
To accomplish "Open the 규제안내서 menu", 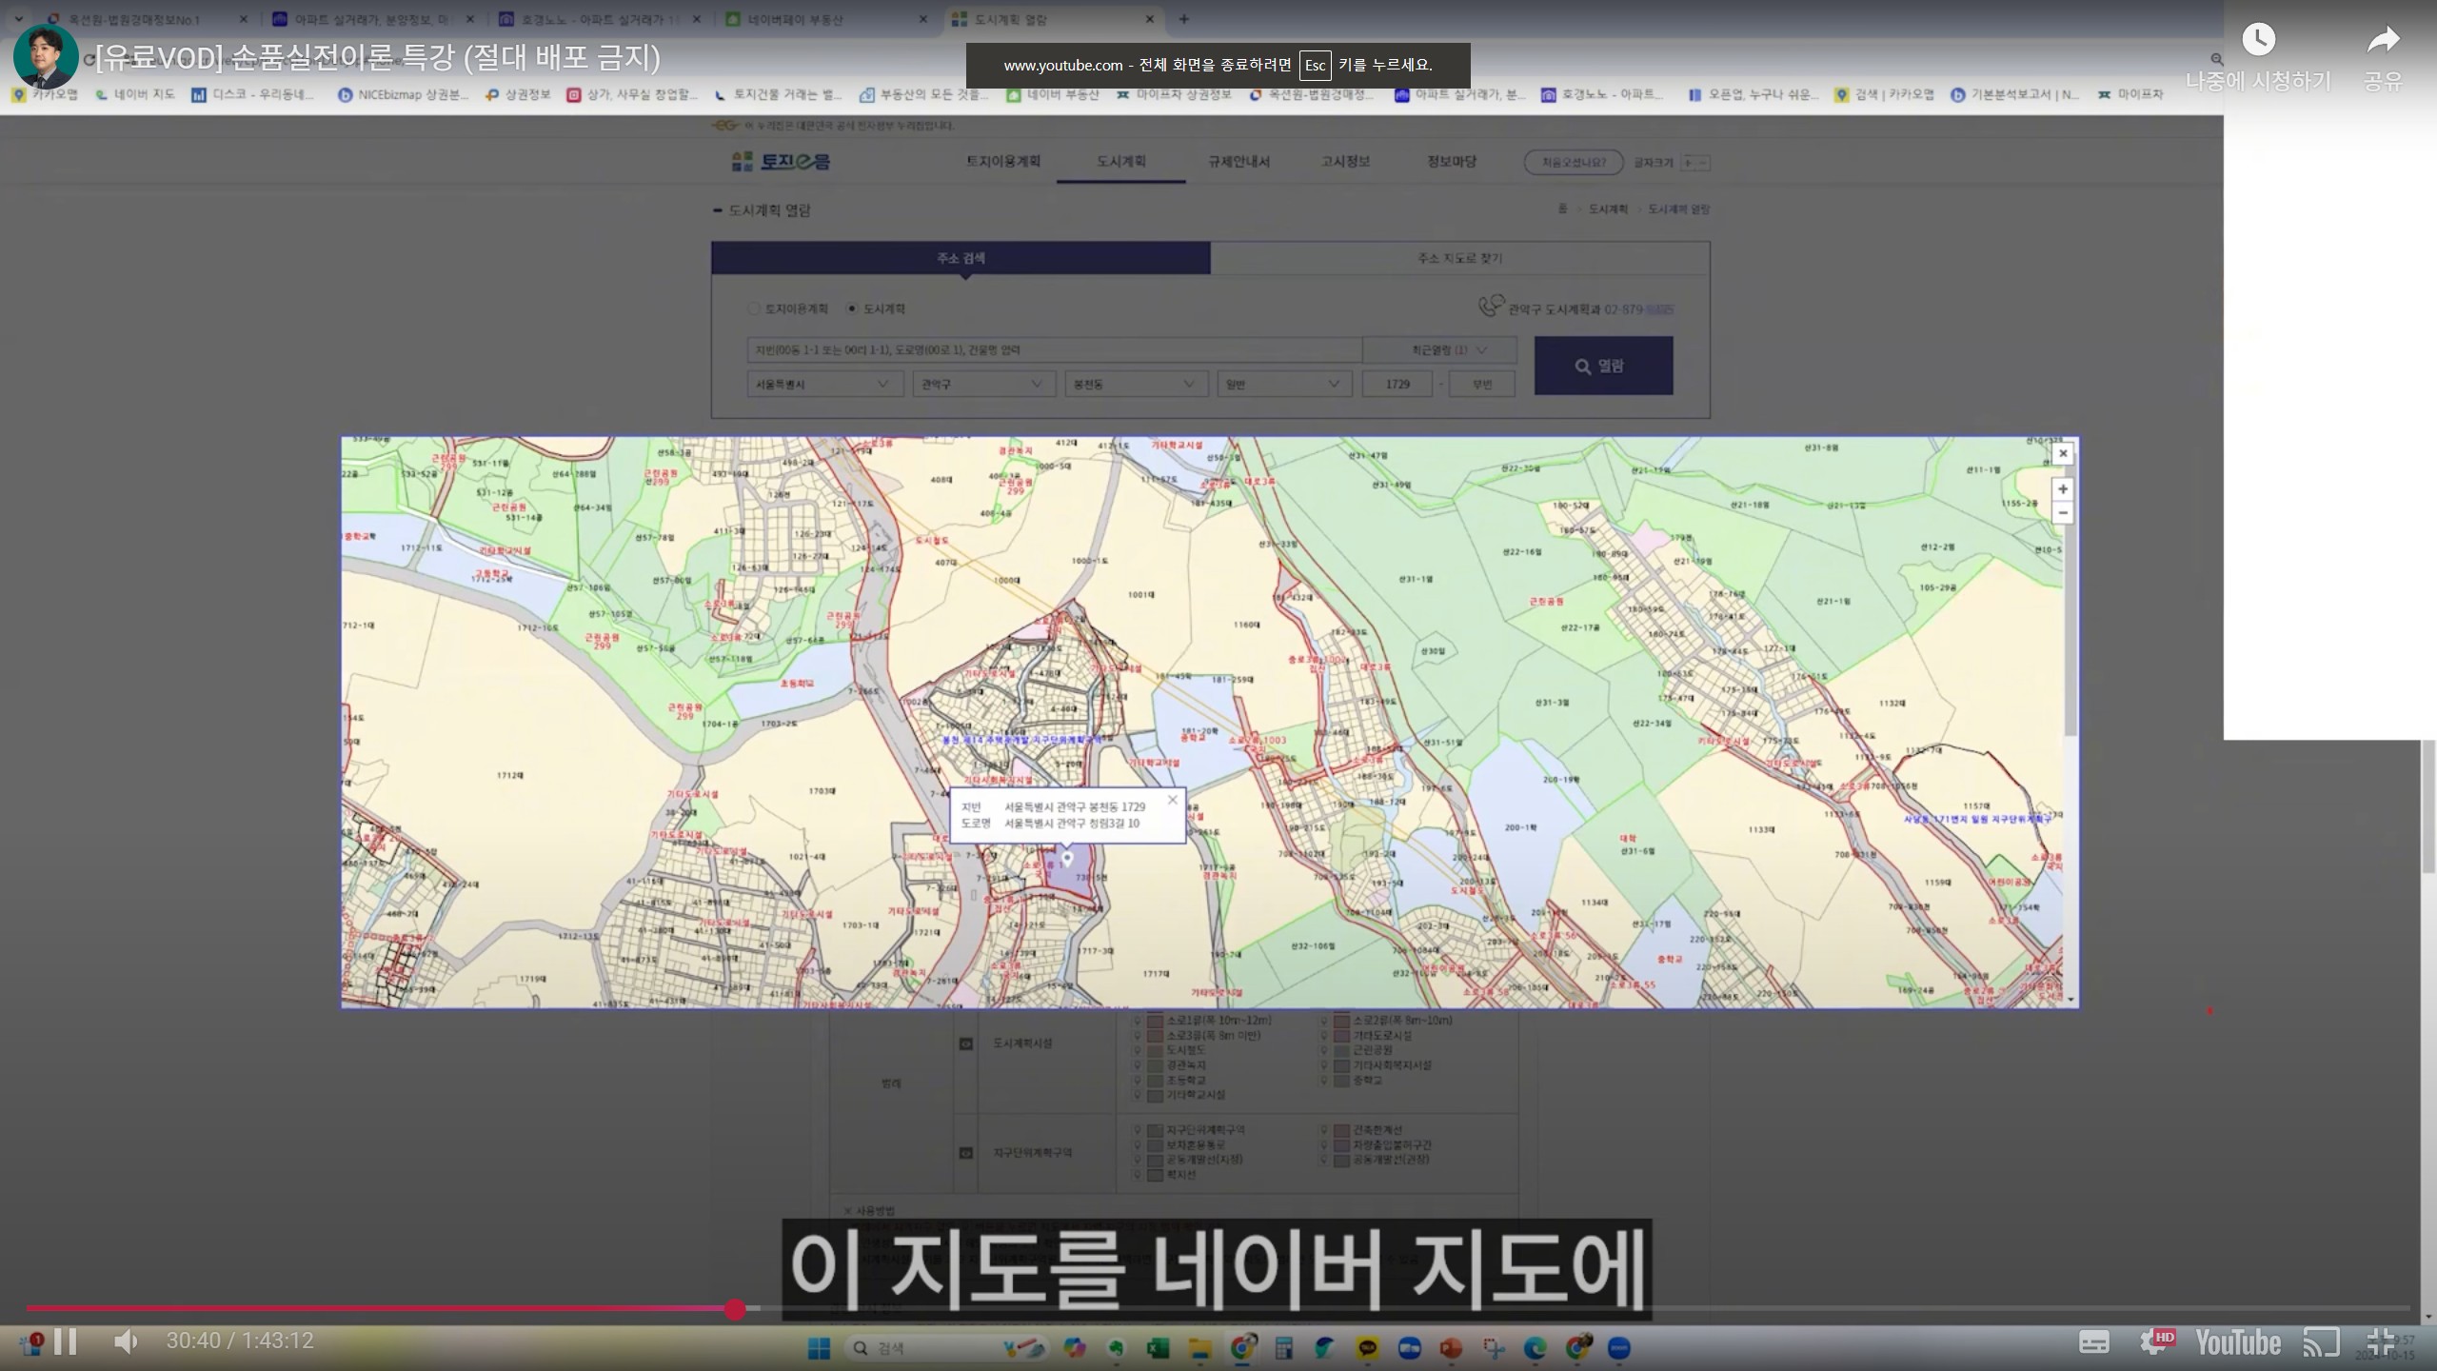I will tap(1238, 162).
